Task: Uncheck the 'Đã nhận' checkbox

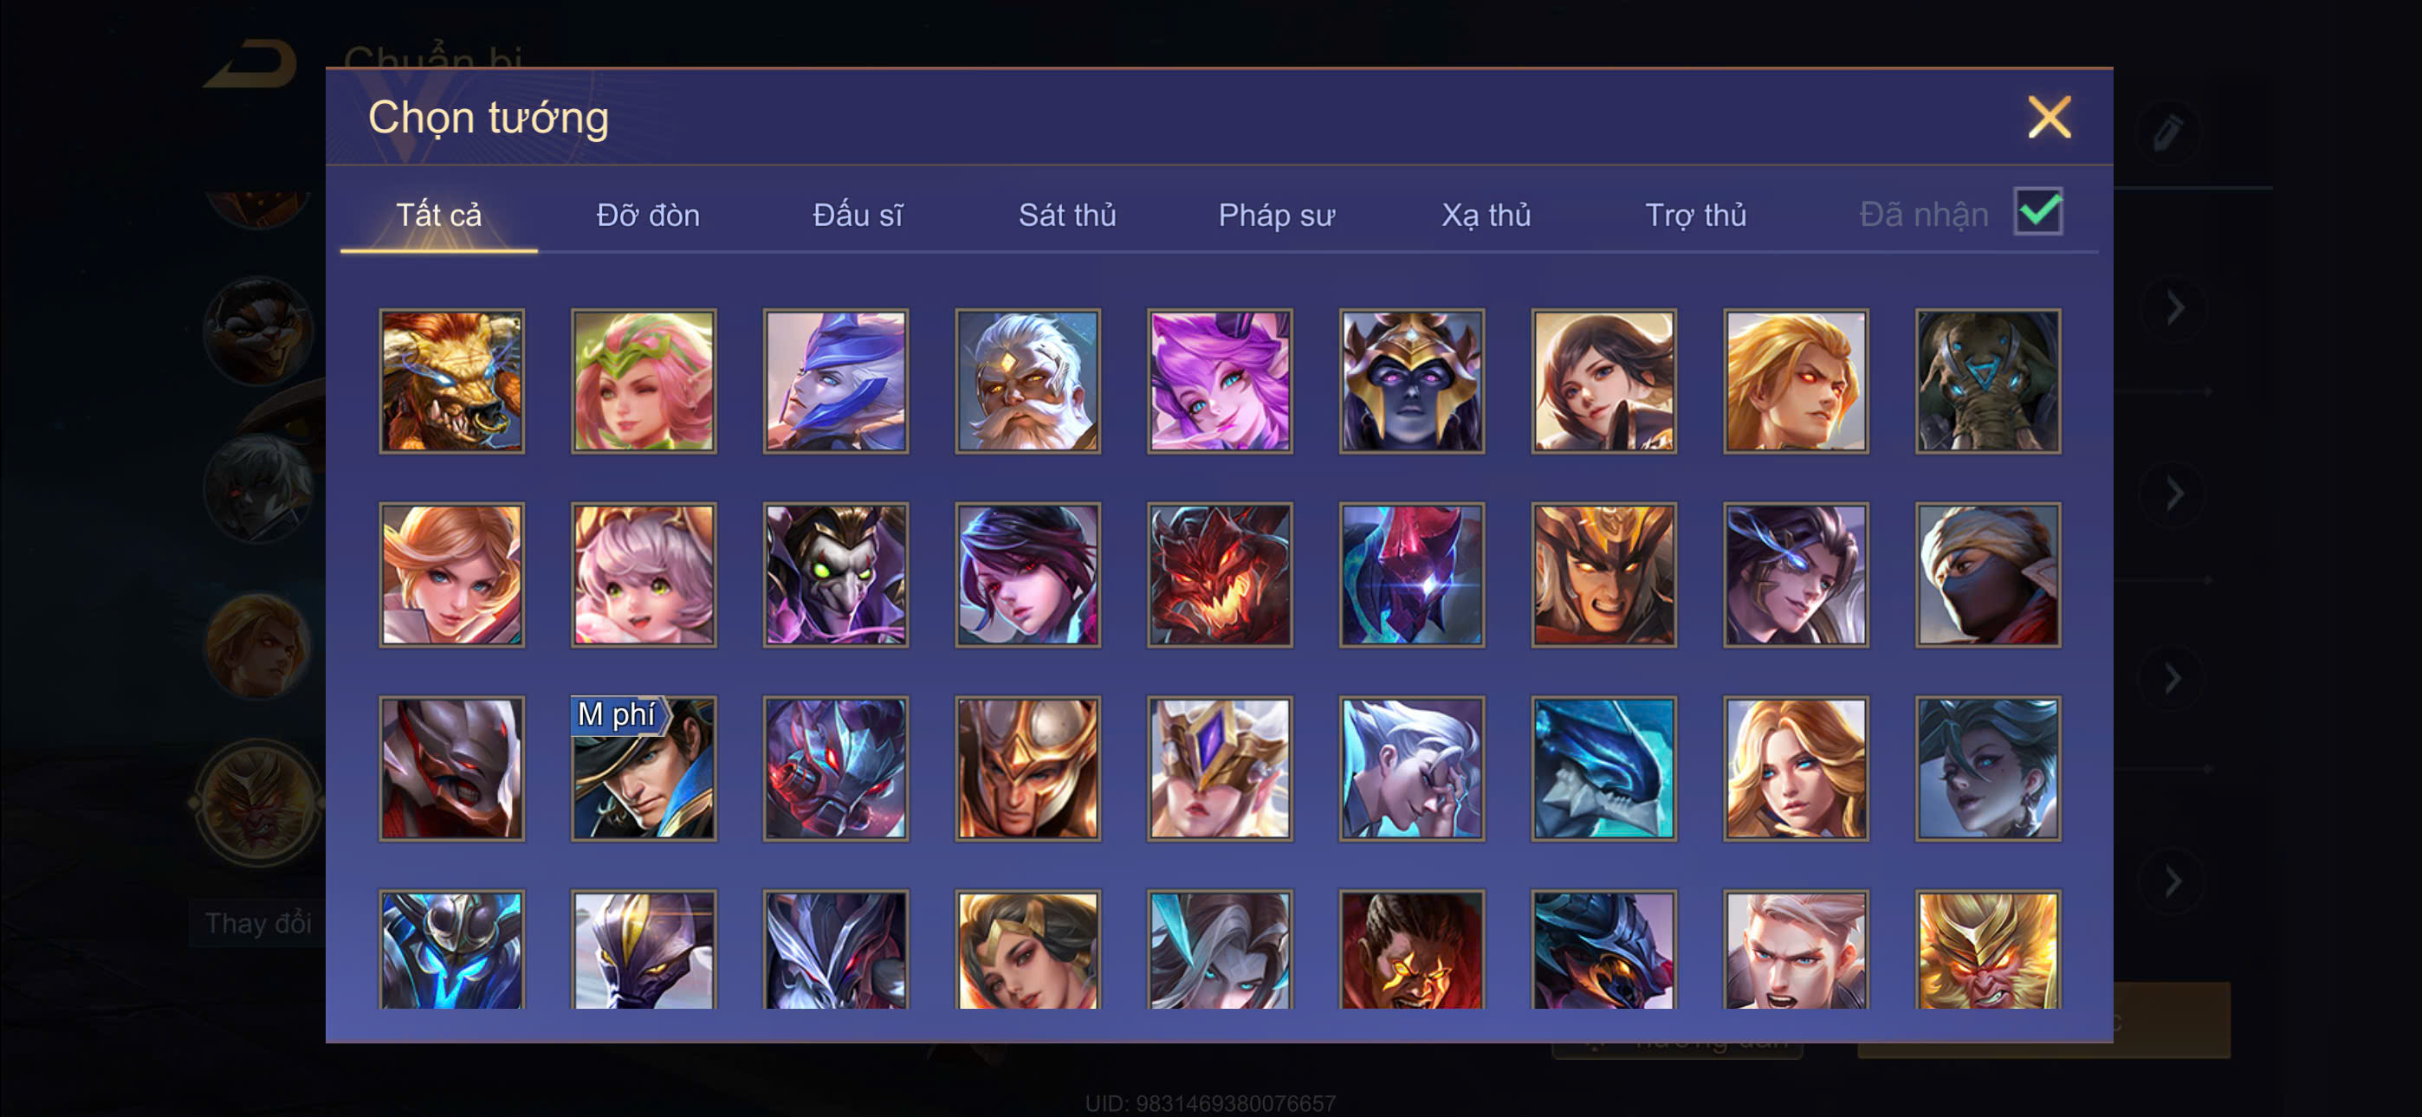Action: point(2037,210)
